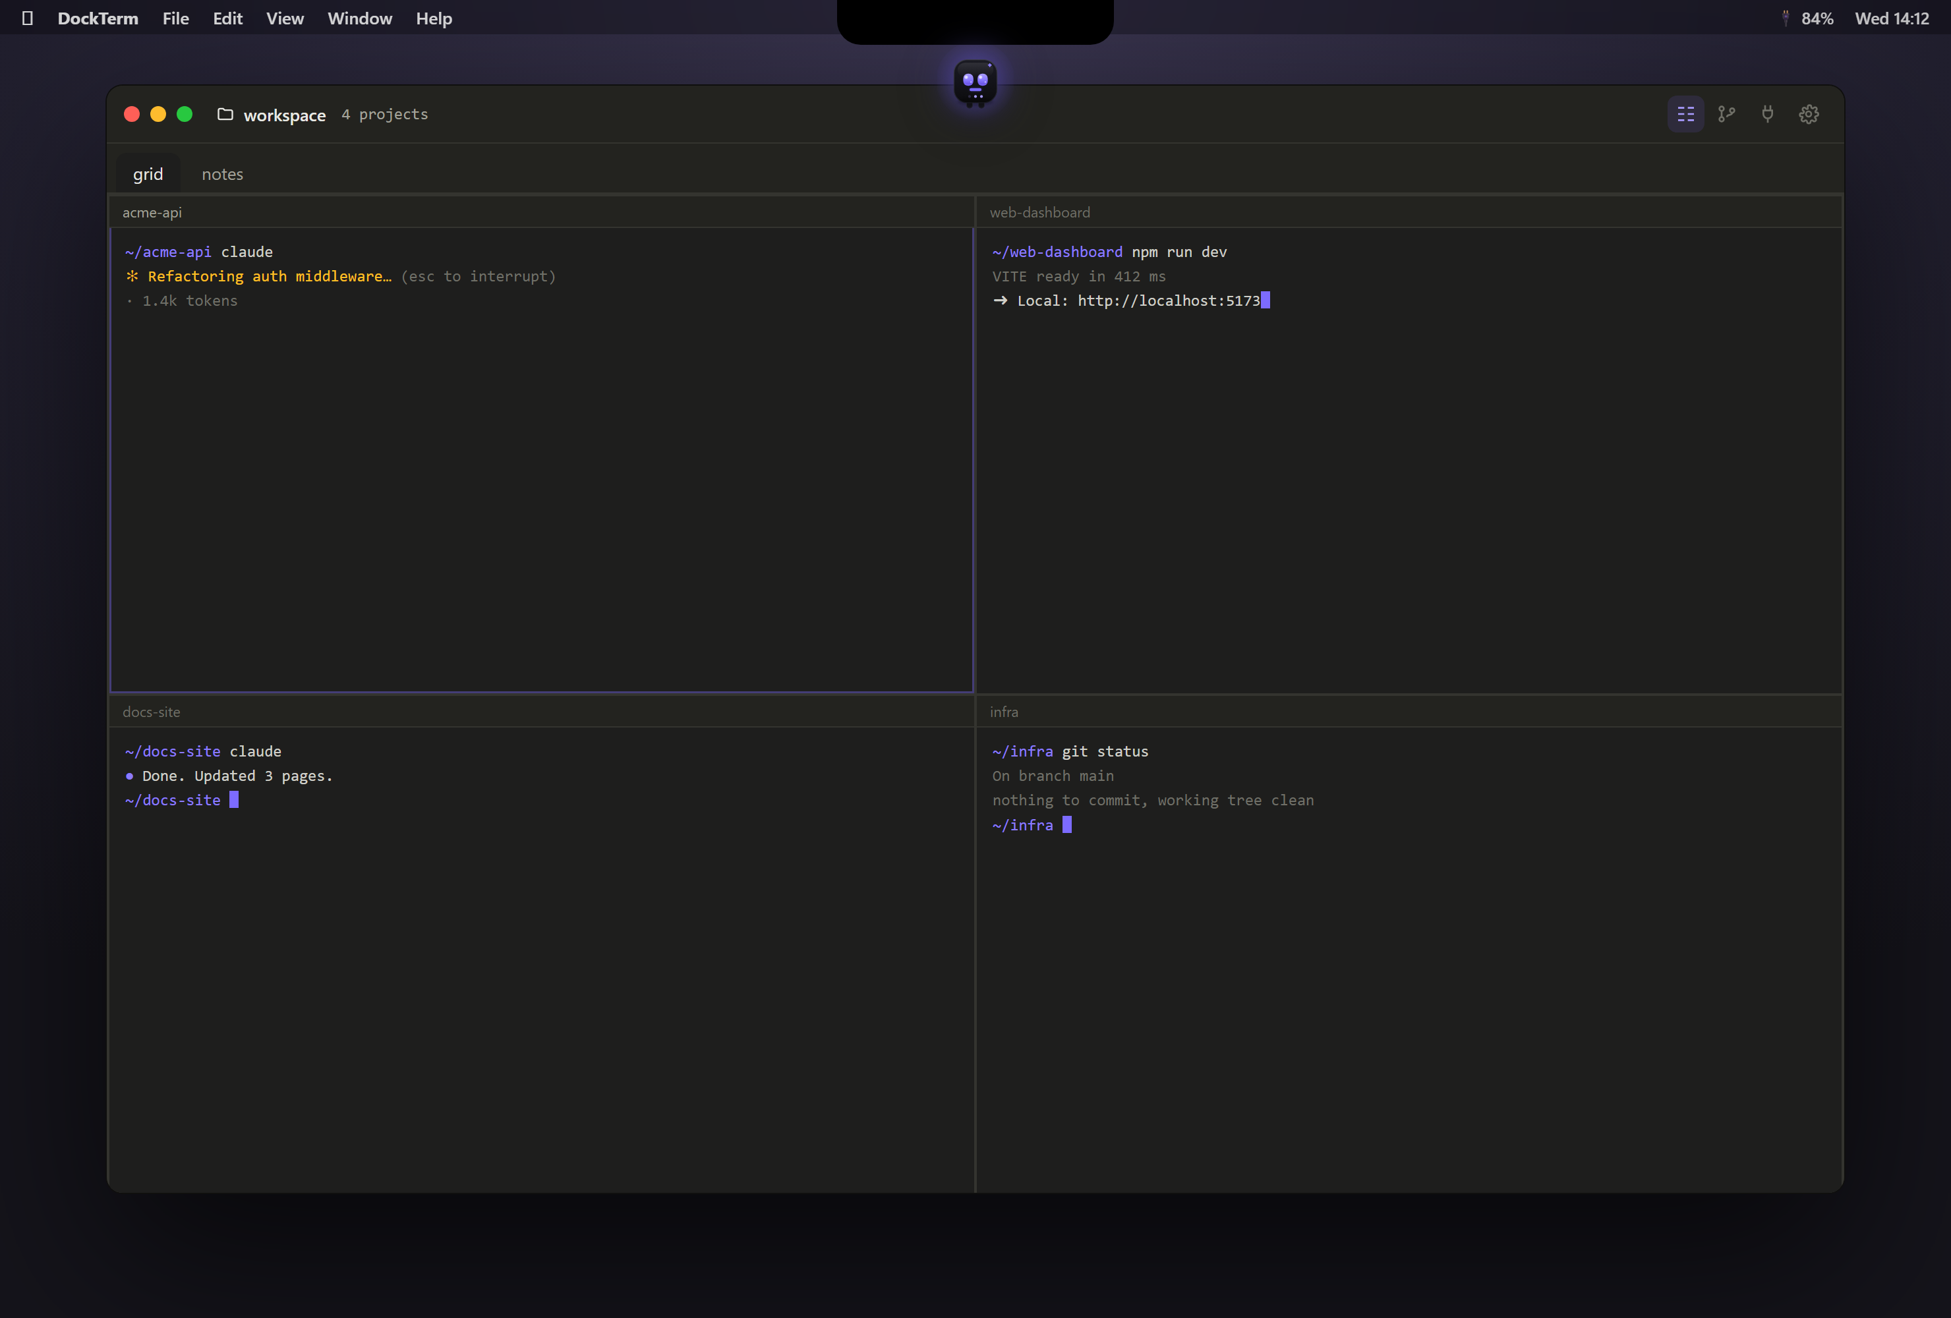Click the 84% battery percentage

[x=1817, y=18]
